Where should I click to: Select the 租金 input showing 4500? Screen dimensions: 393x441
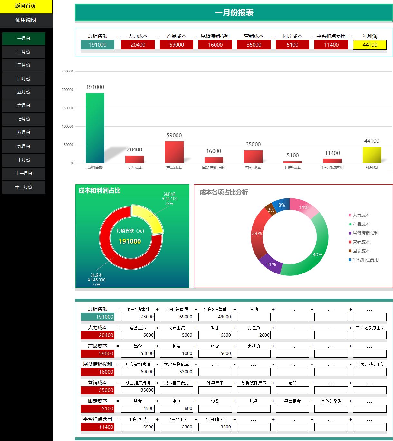tap(138, 408)
